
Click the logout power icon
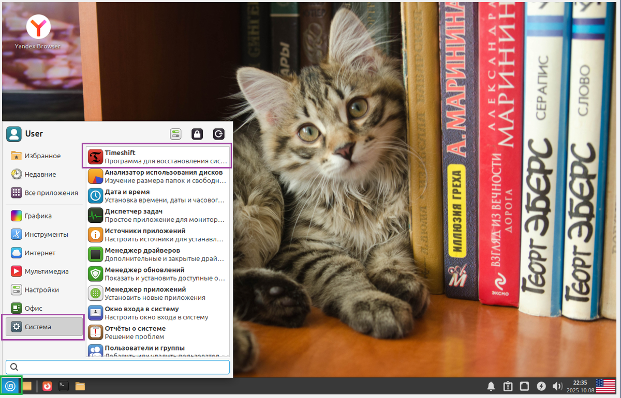click(x=218, y=133)
